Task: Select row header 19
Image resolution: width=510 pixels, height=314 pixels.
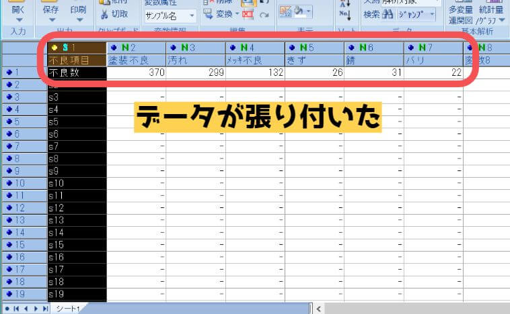Action: (x=24, y=295)
